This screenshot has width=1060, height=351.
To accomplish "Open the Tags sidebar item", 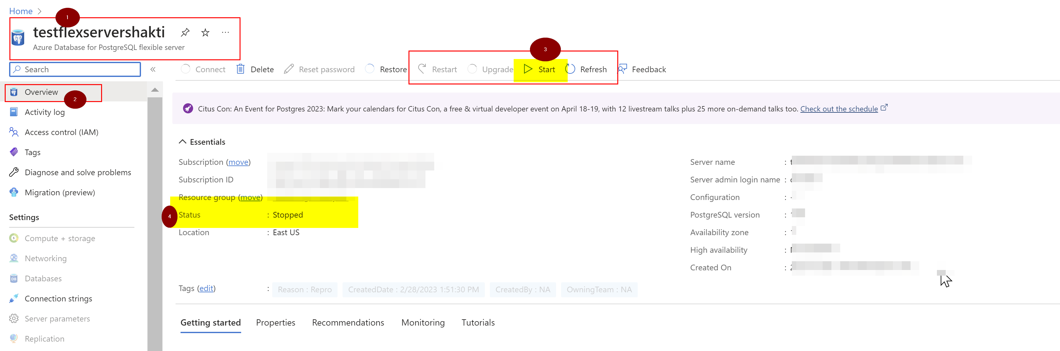I will [33, 152].
